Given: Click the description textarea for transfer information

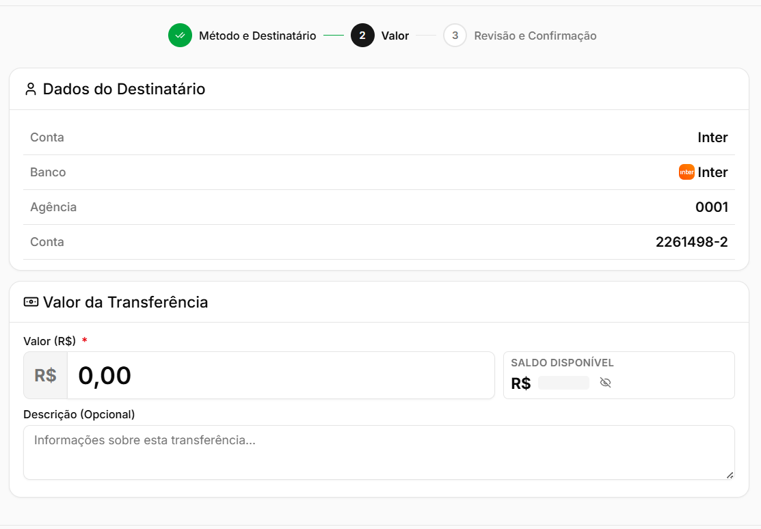Looking at the screenshot, I should pyautogui.click(x=379, y=452).
